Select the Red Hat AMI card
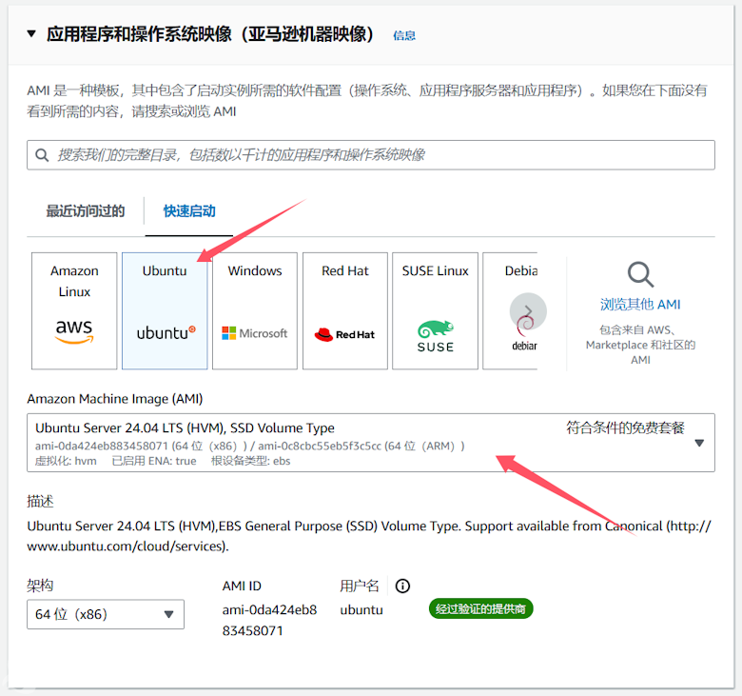 pyautogui.click(x=345, y=310)
